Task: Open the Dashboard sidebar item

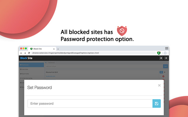Action: click(x=31, y=64)
